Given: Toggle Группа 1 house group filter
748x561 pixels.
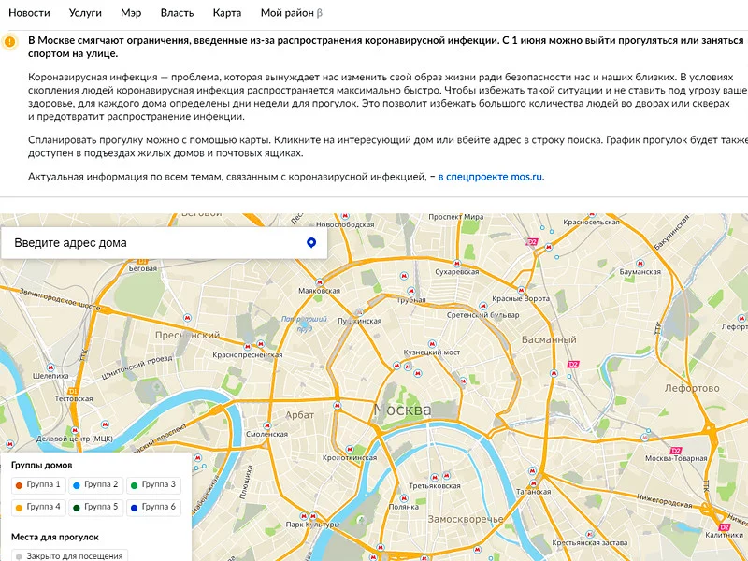Looking at the screenshot, I should tap(38, 484).
